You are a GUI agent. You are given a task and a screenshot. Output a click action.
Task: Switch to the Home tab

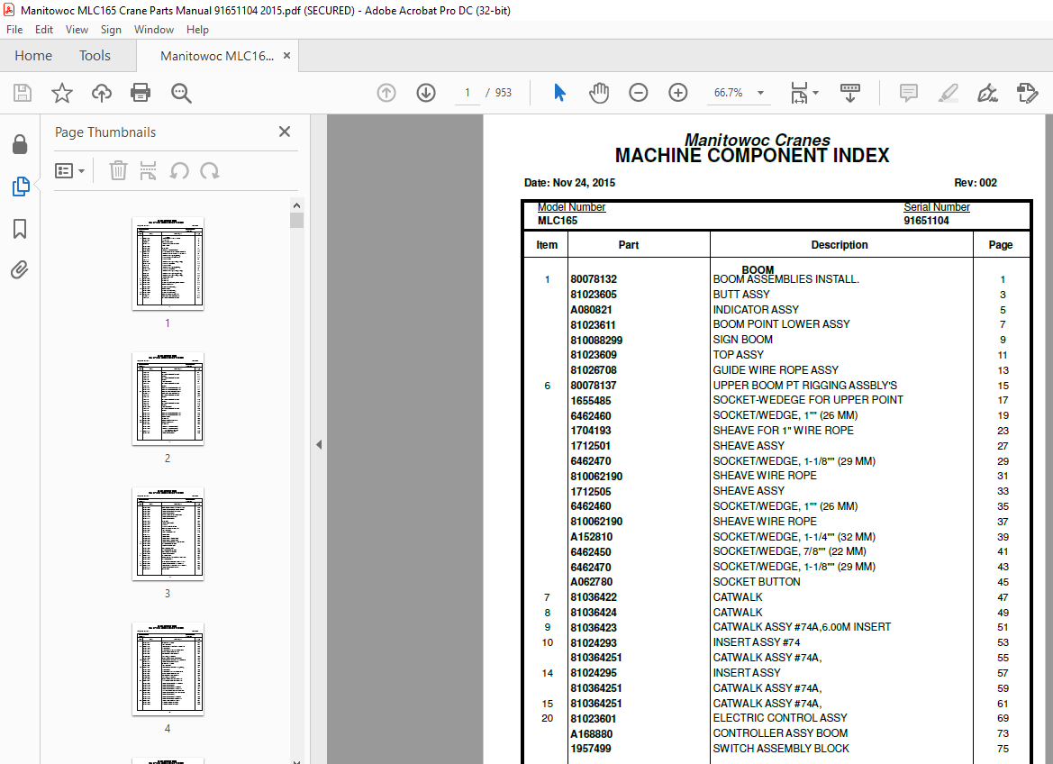tap(33, 56)
